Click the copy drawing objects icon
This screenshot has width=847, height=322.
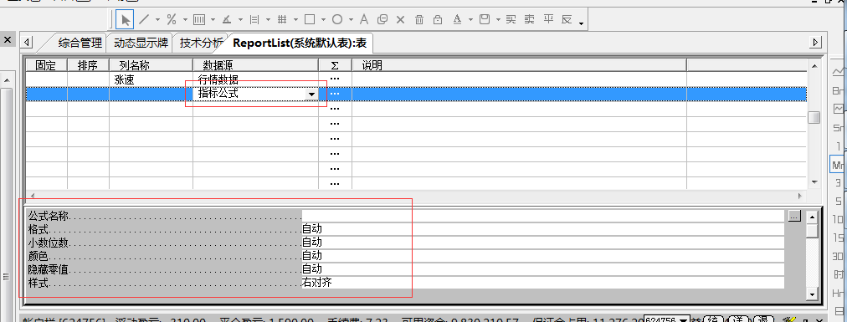point(382,20)
